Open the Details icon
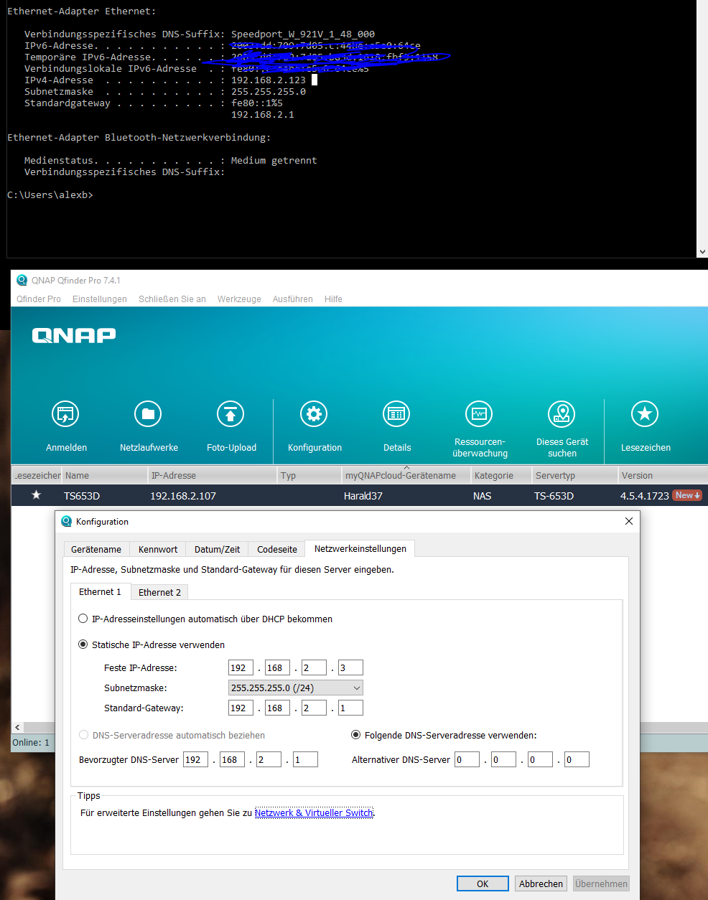This screenshot has width=708, height=900. click(x=396, y=414)
